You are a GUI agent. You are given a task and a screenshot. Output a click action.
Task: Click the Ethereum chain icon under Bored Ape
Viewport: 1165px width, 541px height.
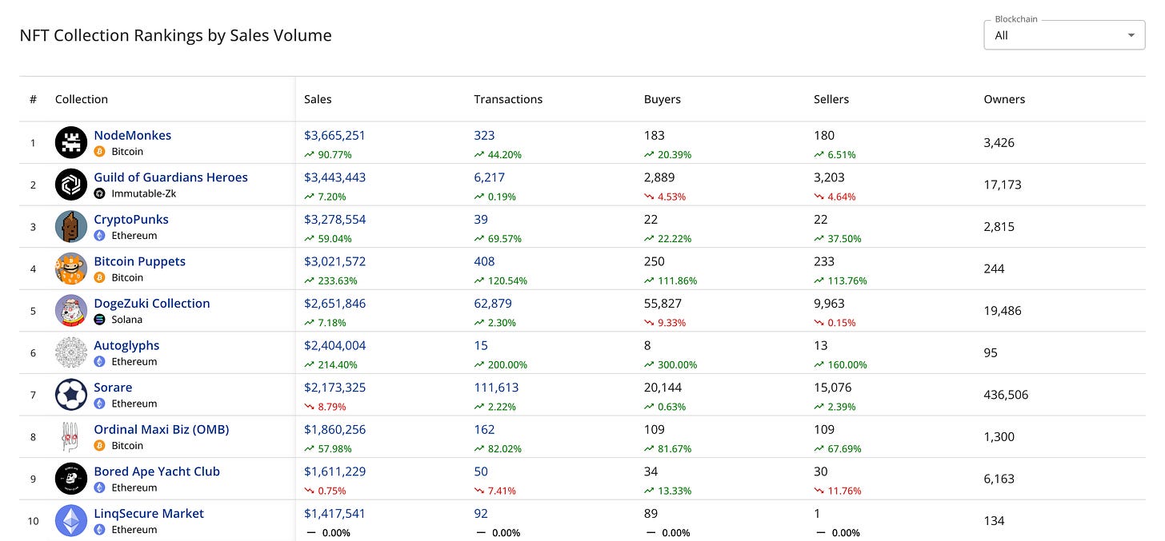tap(100, 487)
